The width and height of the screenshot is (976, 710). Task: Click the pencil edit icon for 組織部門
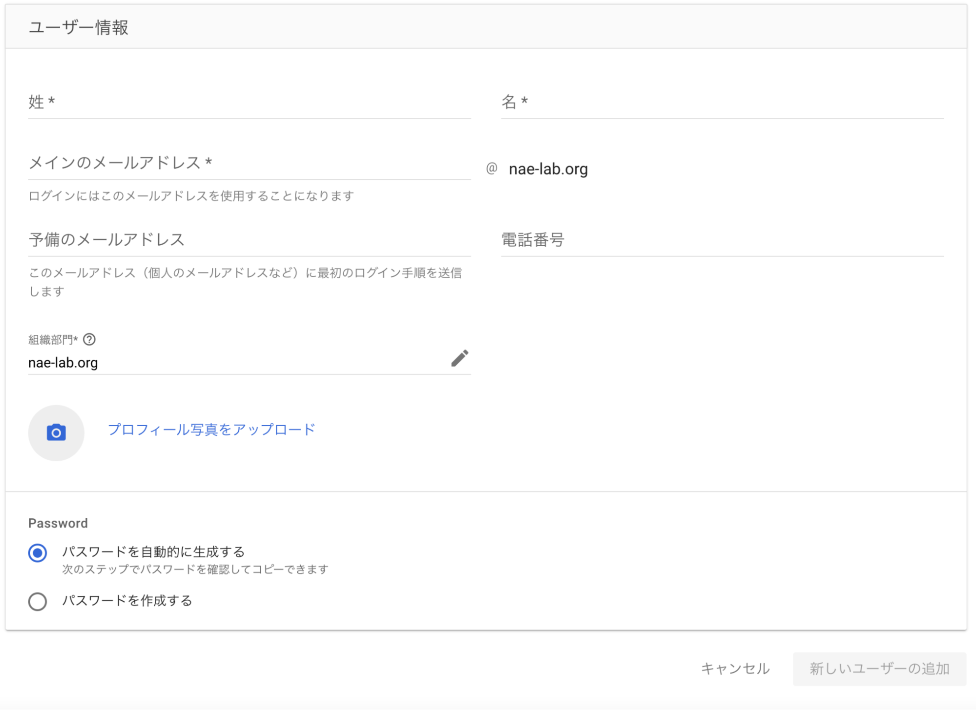(459, 358)
